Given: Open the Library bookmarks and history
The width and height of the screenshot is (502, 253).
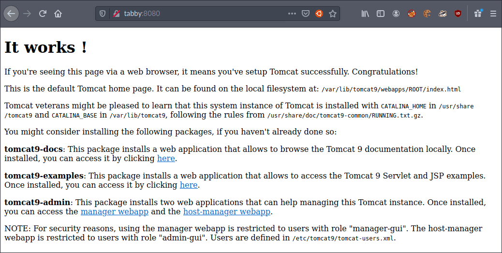Looking at the screenshot, I should pyautogui.click(x=365, y=14).
